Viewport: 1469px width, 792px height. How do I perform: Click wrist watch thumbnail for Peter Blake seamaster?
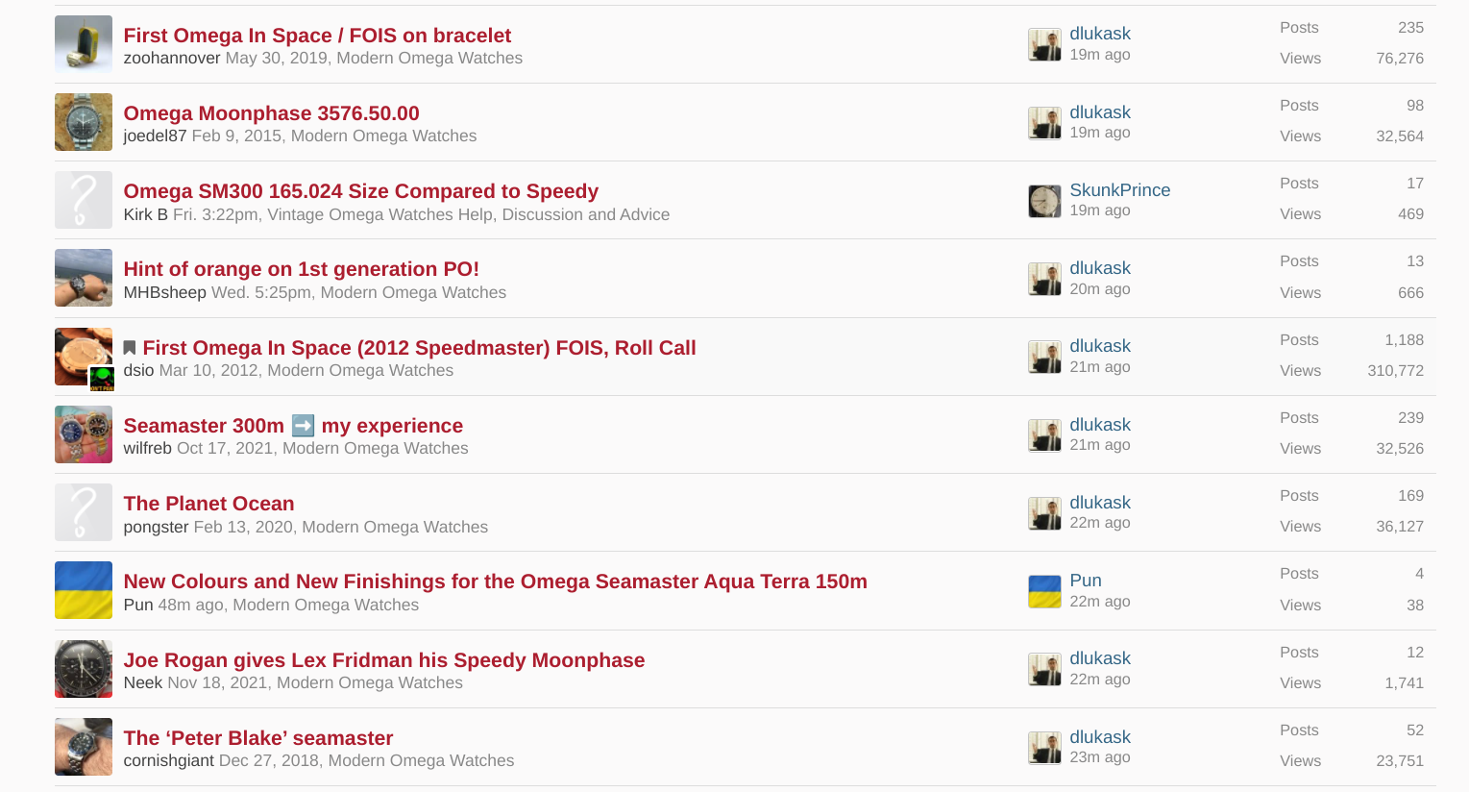pos(84,747)
